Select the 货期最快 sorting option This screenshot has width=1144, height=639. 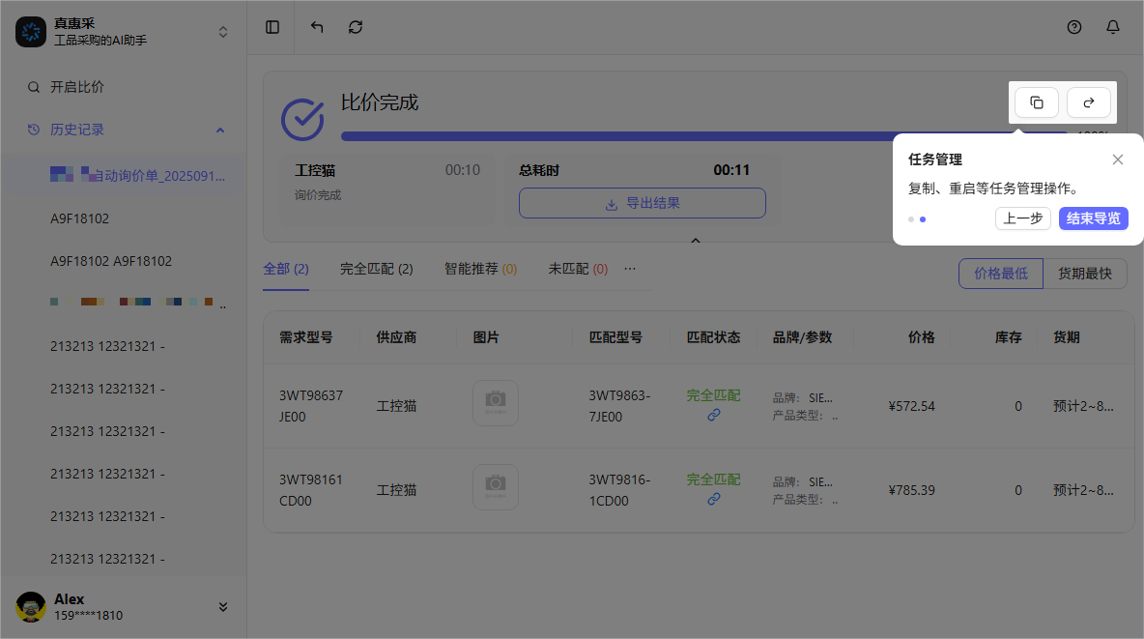(x=1084, y=274)
